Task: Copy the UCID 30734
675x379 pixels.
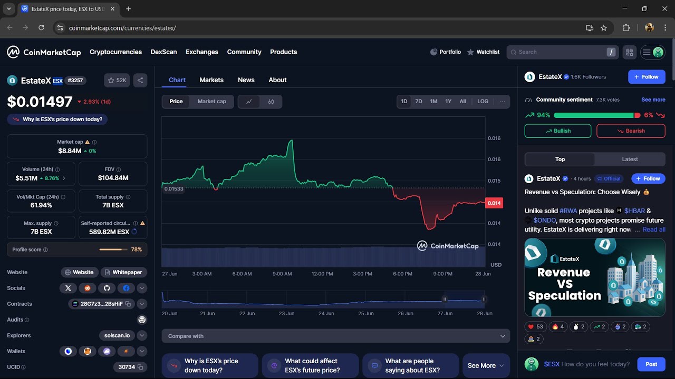Action: click(x=140, y=367)
